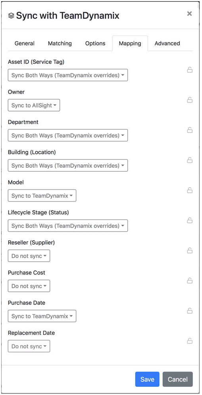The width and height of the screenshot is (202, 395).
Task: Close the Sync with TeamDynamix dialog
Action: pyautogui.click(x=189, y=13)
